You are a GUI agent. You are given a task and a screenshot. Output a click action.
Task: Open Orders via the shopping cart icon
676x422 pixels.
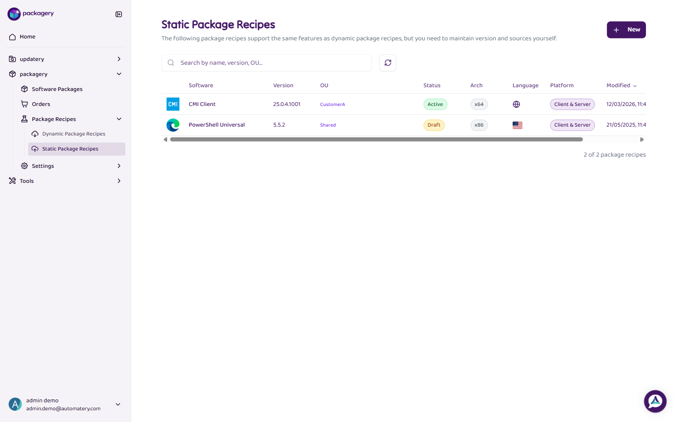tap(24, 104)
